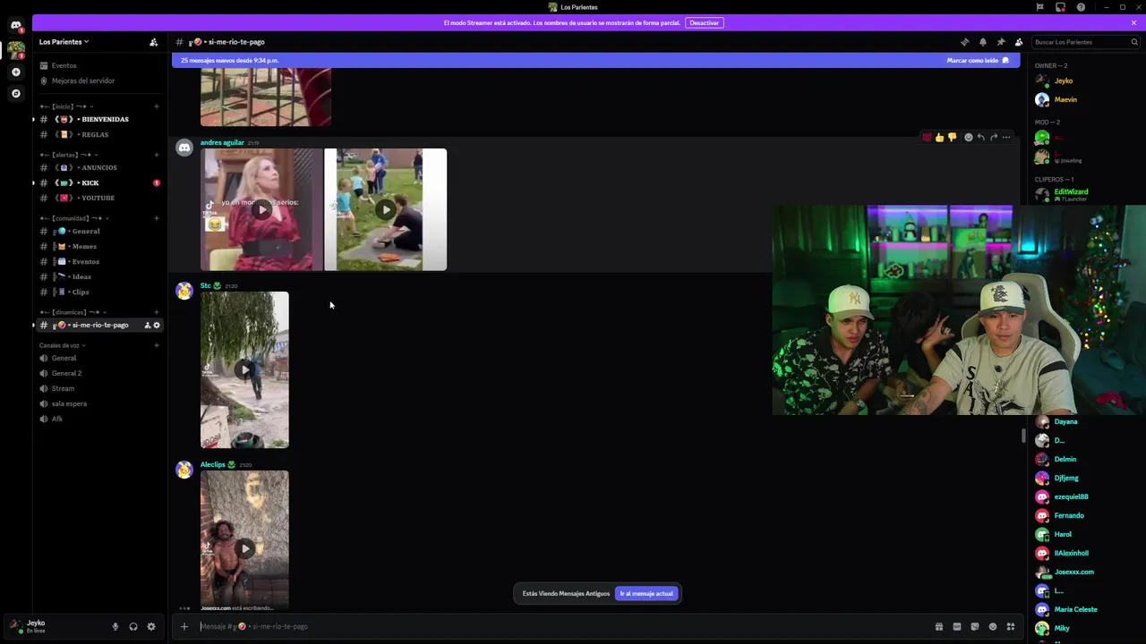React with thumbs up emoji
This screenshot has height=644, width=1146.
click(x=939, y=137)
